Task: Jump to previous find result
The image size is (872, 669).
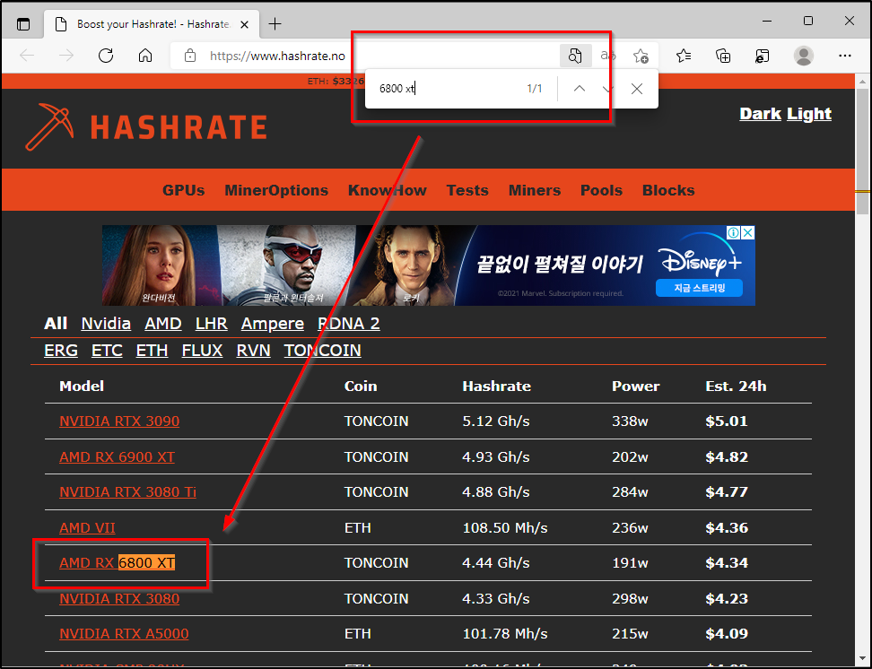Action: coord(580,89)
